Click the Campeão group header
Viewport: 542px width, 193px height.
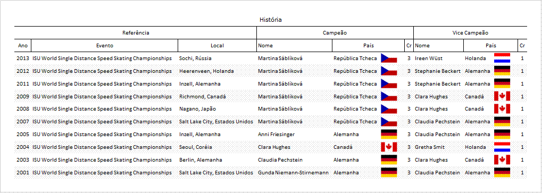tap(335, 33)
